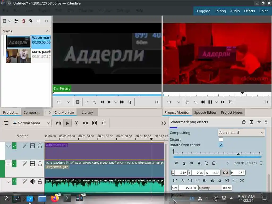Image resolution: width=272 pixels, height=204 pixels.
Task: Center horizontally icon in transform effect
Action: pos(182,181)
